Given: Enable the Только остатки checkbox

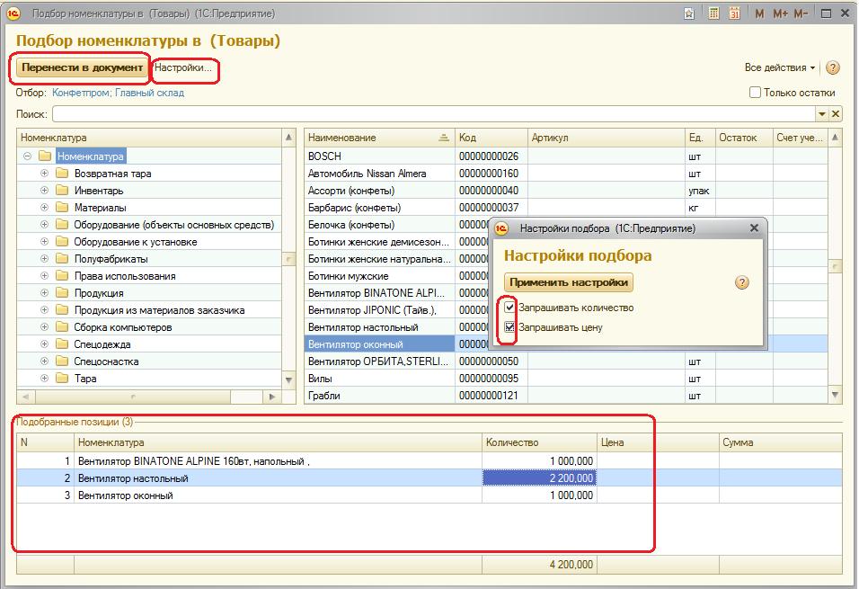Looking at the screenshot, I should [x=755, y=93].
